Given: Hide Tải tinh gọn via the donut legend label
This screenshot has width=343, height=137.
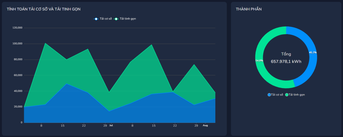Looking at the screenshot, I should click(x=296, y=95).
